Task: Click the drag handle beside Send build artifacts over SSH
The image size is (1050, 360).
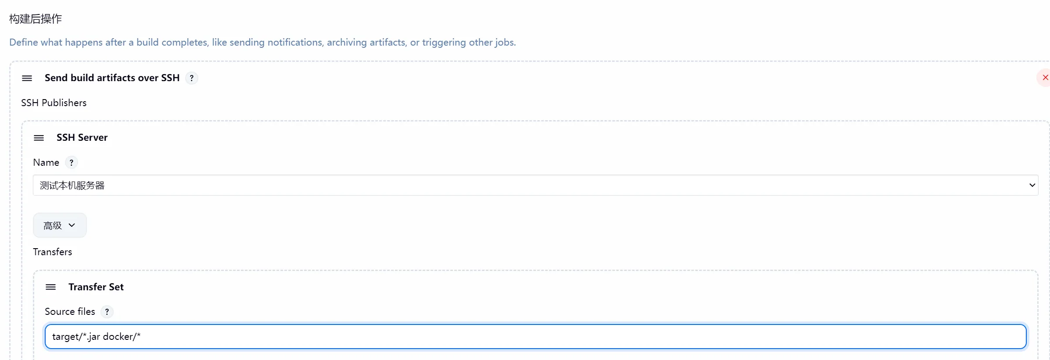Action: (27, 78)
